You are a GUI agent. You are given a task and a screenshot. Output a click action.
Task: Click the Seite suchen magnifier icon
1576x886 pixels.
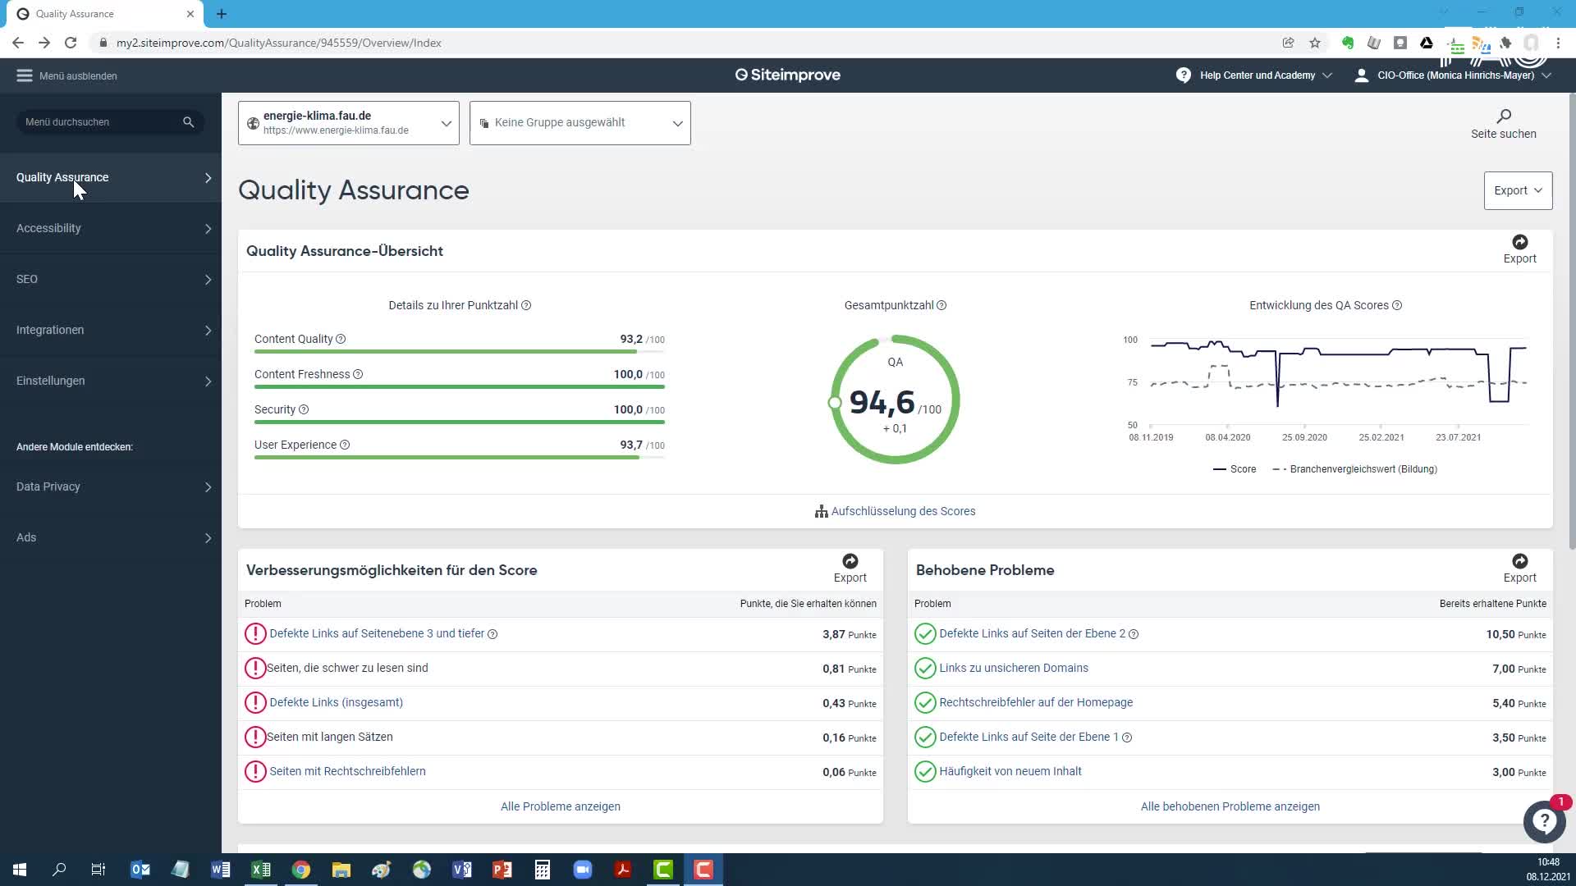click(1503, 116)
